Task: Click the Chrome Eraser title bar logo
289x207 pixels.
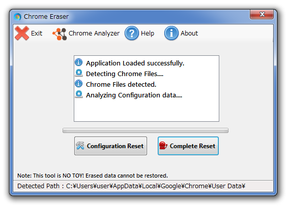Action: pos(17,17)
